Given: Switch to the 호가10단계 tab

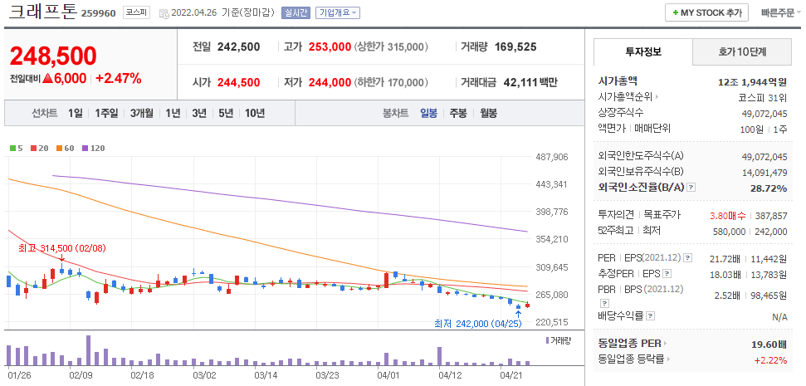Looking at the screenshot, I should [x=742, y=52].
